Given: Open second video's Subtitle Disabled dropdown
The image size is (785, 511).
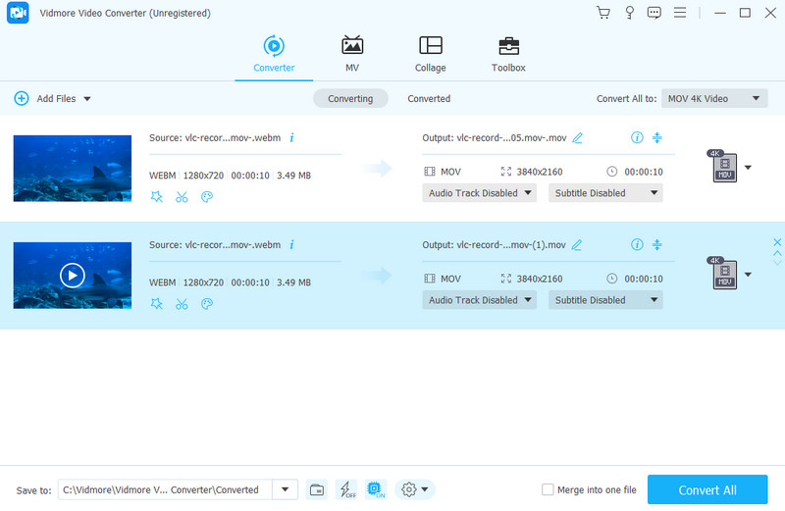Looking at the screenshot, I should click(x=605, y=301).
